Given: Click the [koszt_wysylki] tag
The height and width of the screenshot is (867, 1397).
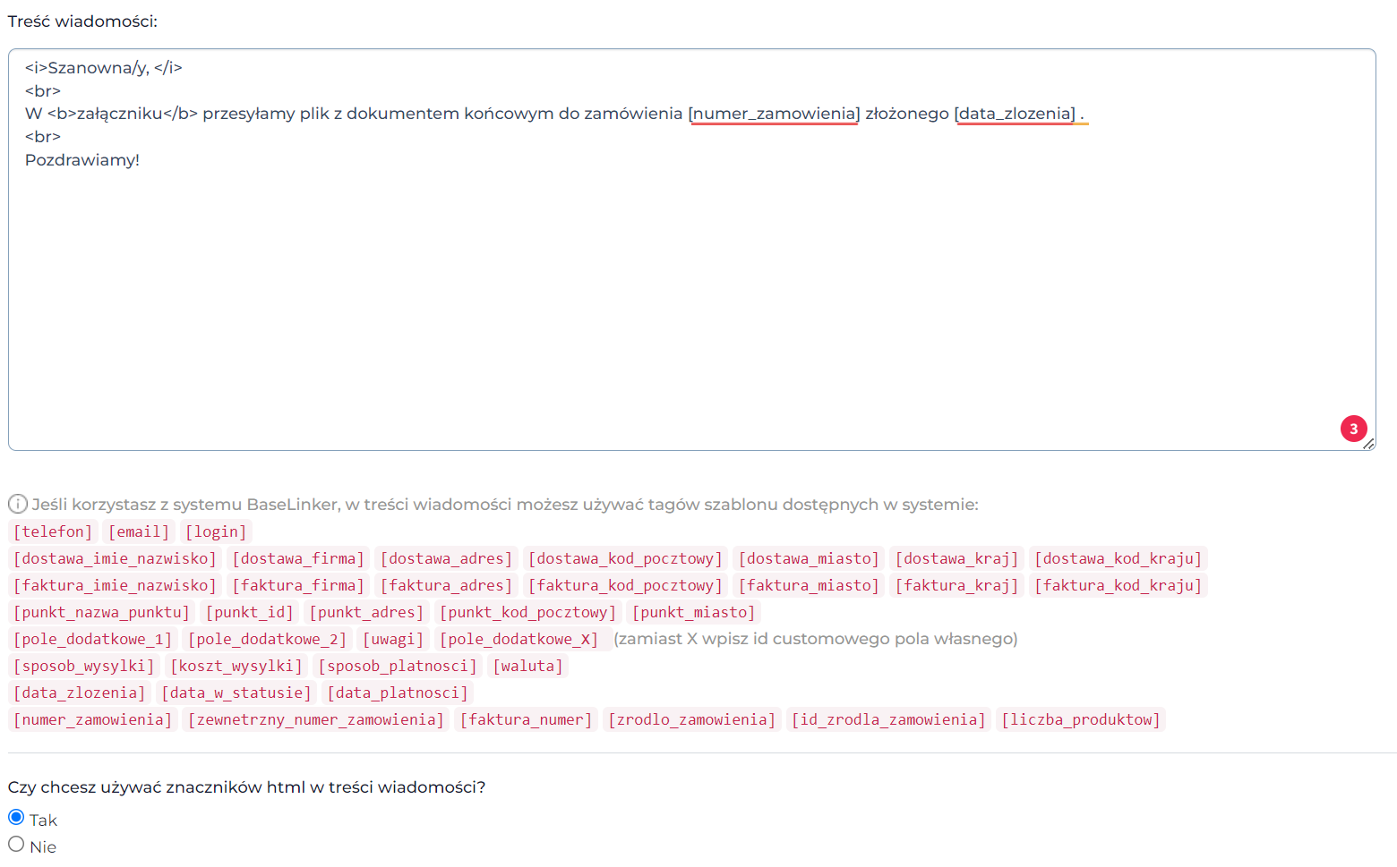Looking at the screenshot, I should (236, 666).
